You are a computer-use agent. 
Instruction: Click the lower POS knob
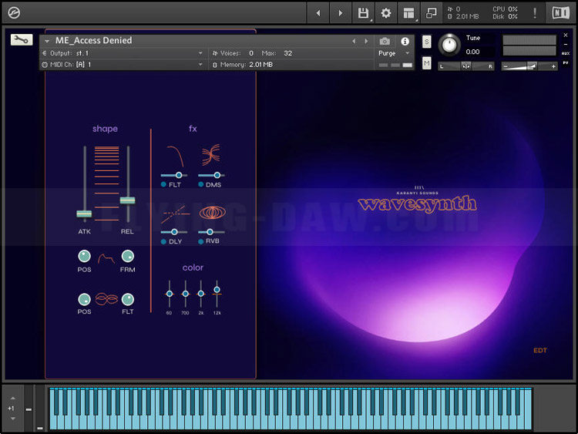click(x=85, y=299)
